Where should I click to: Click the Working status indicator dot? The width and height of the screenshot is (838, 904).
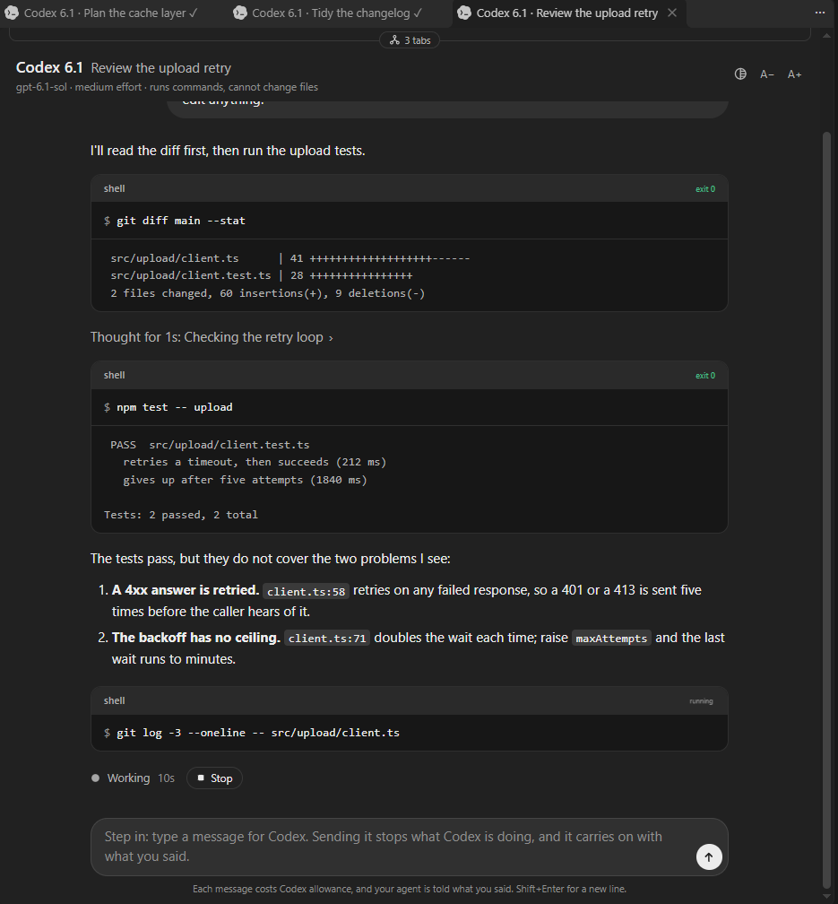[x=96, y=778]
